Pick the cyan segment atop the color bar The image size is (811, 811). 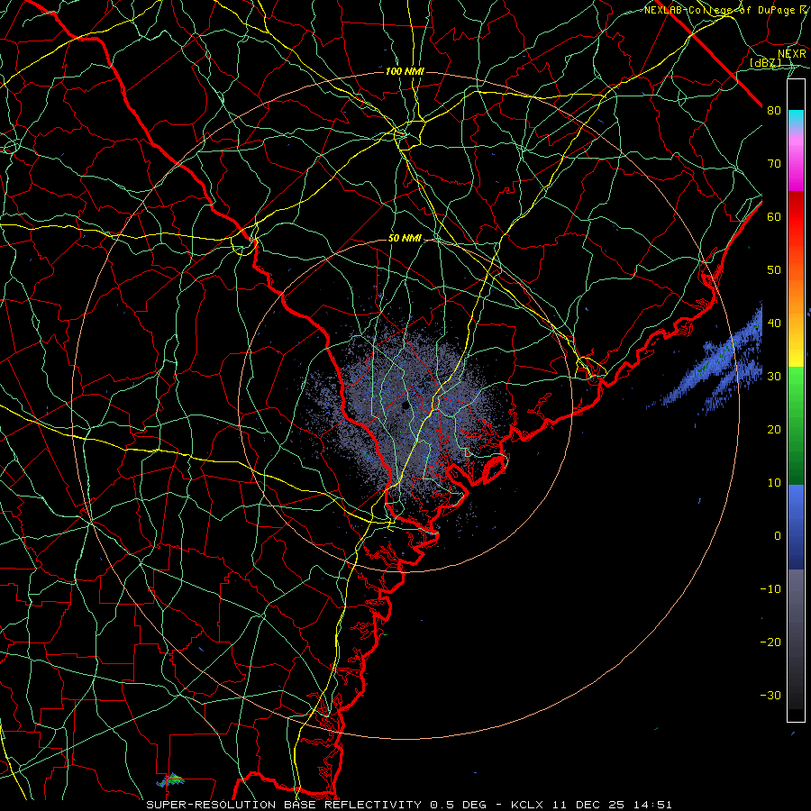coord(796,119)
